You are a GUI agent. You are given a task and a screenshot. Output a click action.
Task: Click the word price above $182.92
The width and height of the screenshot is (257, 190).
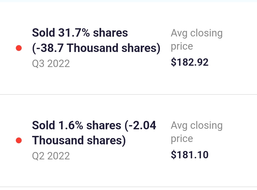pyautogui.click(x=182, y=46)
